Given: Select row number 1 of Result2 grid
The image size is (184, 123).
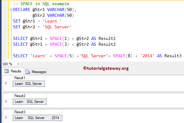Looking at the screenshot, I should (x=8, y=102).
